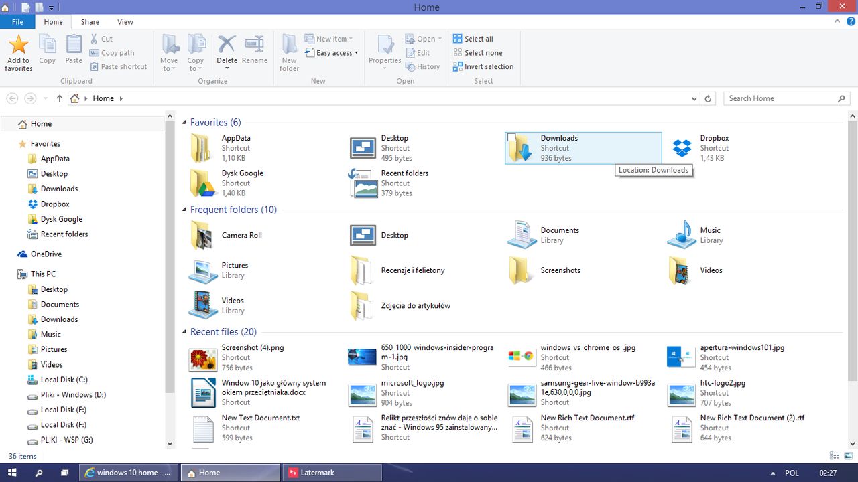Select Screenshot (4).png recent file
The image size is (858, 482).
coord(264,358)
